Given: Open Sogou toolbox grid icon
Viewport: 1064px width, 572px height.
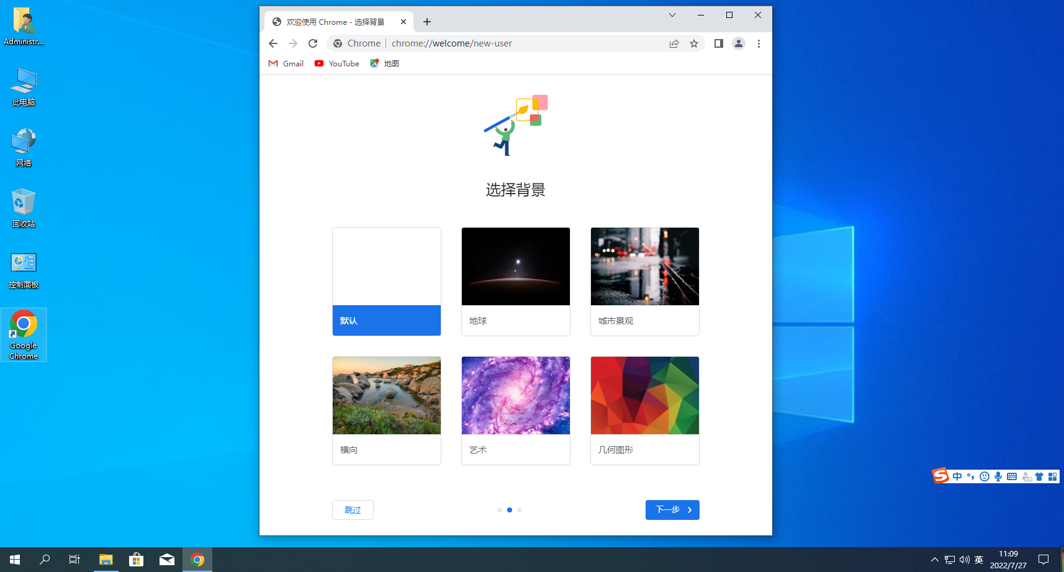Looking at the screenshot, I should pyautogui.click(x=1052, y=476).
